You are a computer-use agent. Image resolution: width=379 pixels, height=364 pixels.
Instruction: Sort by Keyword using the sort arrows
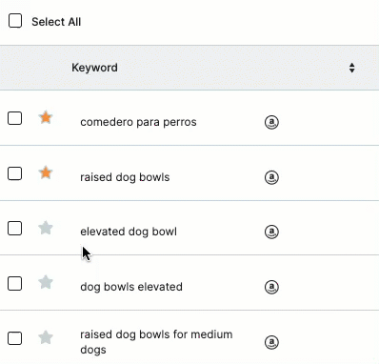[351, 68]
